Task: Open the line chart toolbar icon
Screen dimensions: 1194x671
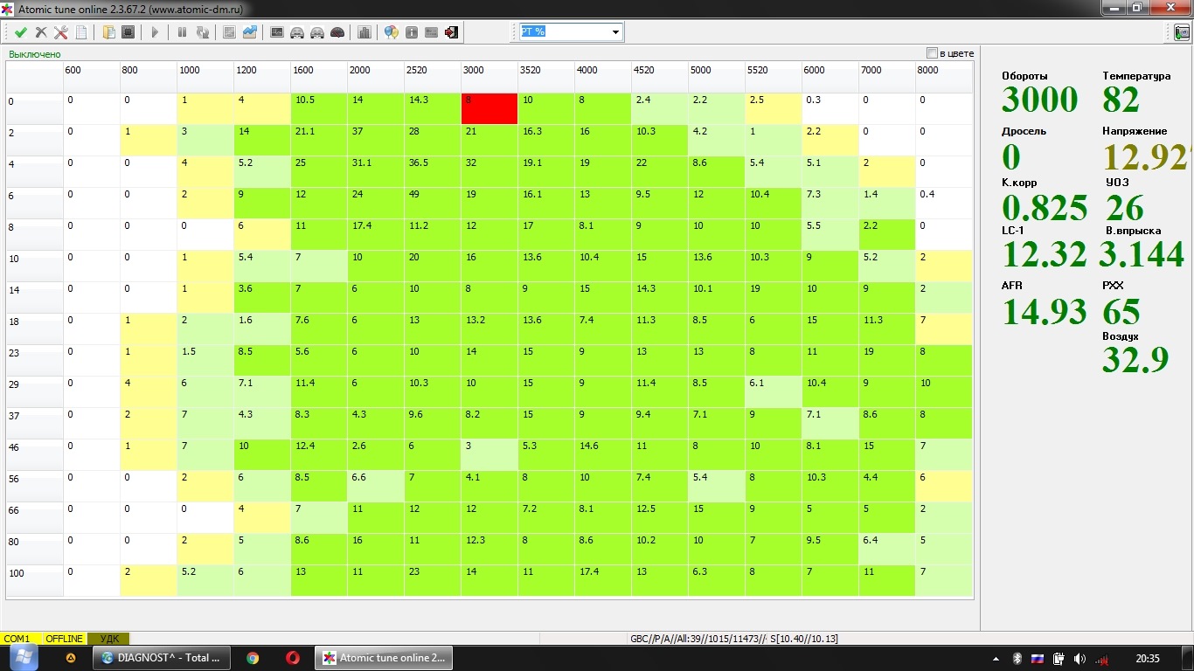Action: point(250,32)
